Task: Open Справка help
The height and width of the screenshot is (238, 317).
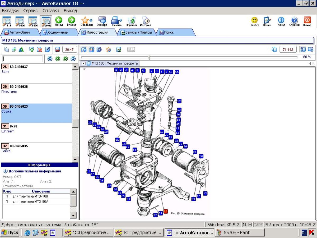Action: click(x=294, y=22)
